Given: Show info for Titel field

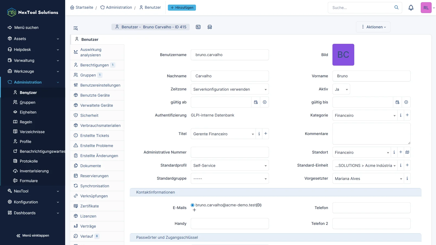Looking at the screenshot, I should (259, 134).
